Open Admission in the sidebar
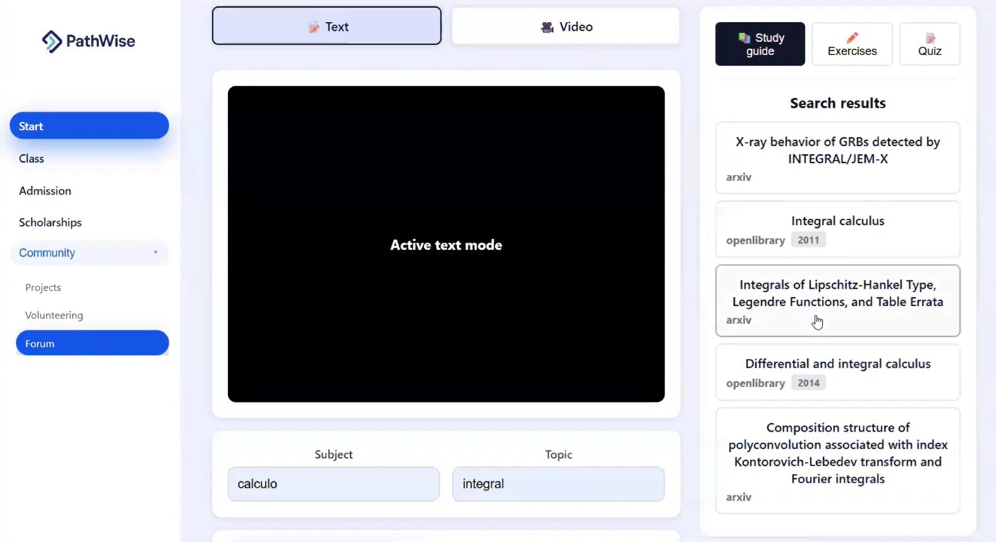Screen dimensions: 996x542 point(45,190)
